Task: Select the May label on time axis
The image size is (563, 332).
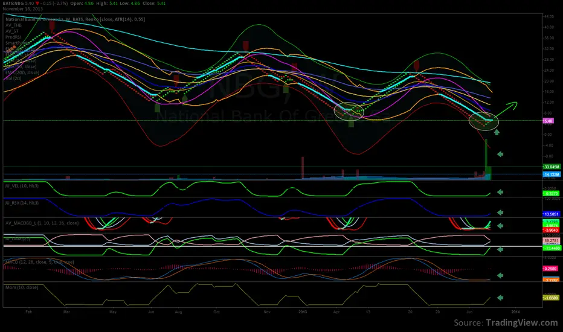Action: pyautogui.click(x=113, y=312)
